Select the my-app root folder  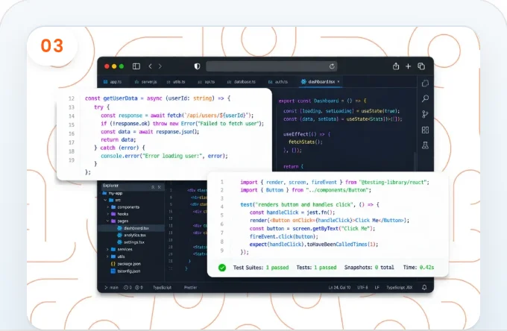coord(113,193)
